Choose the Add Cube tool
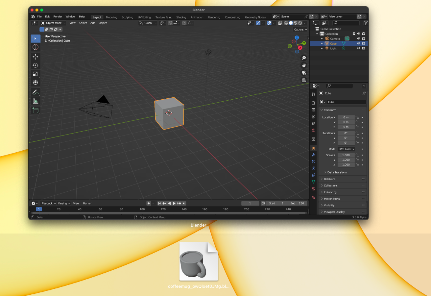 [x=36, y=111]
